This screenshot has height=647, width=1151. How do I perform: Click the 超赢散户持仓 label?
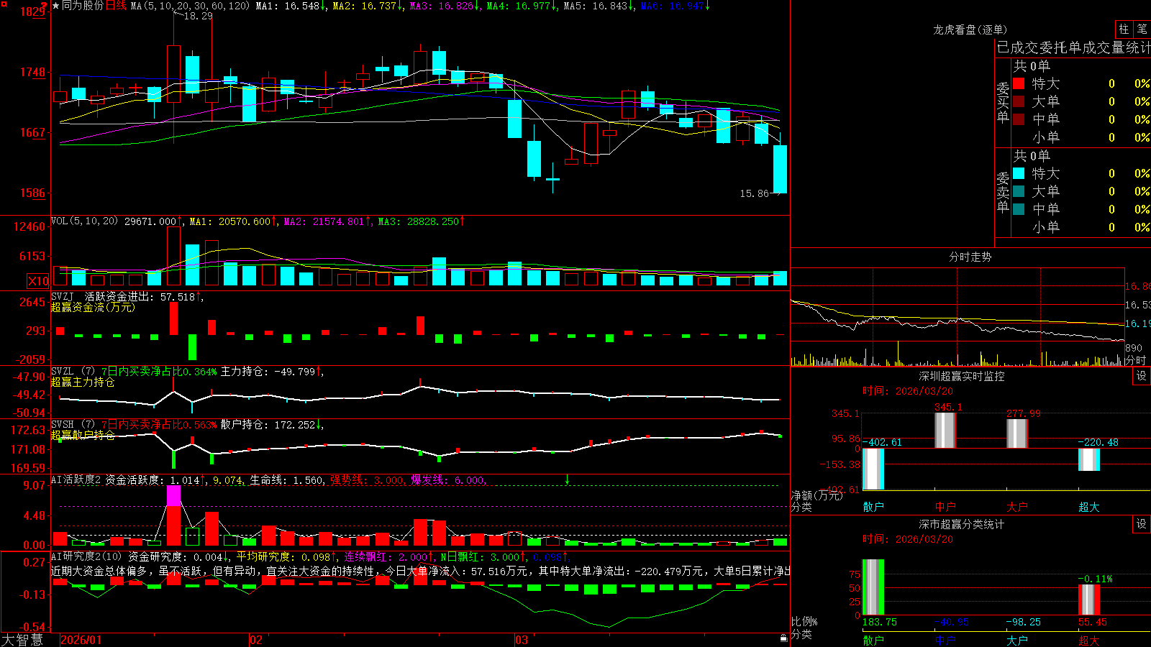83,435
